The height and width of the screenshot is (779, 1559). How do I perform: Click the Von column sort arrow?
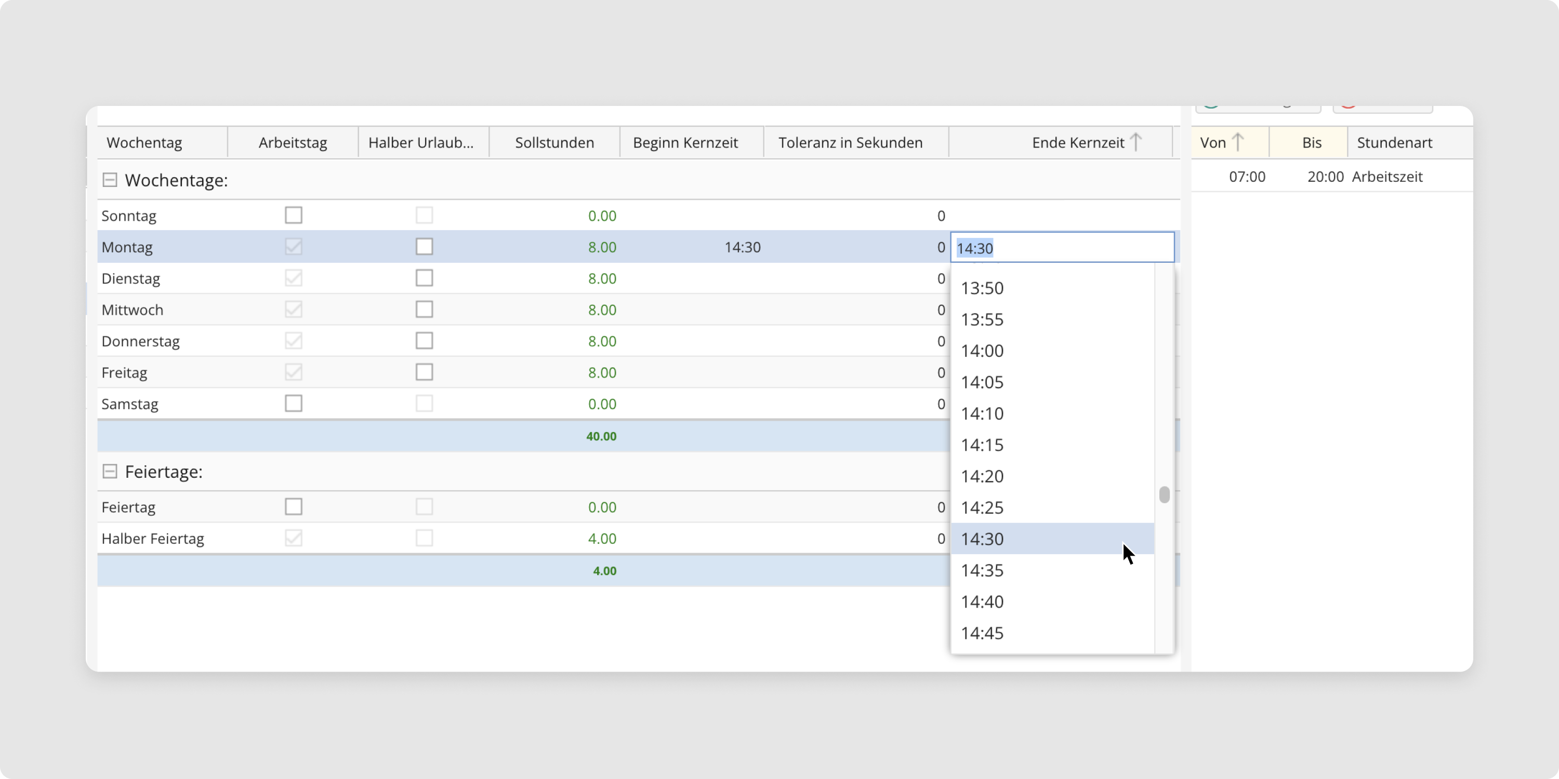point(1238,143)
